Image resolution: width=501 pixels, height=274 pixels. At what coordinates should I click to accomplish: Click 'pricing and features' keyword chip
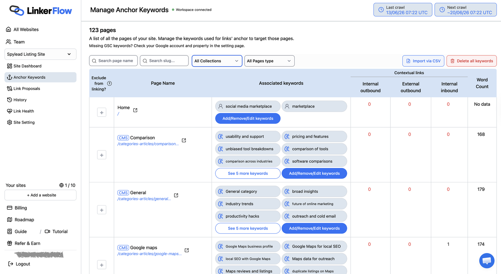[314, 136]
